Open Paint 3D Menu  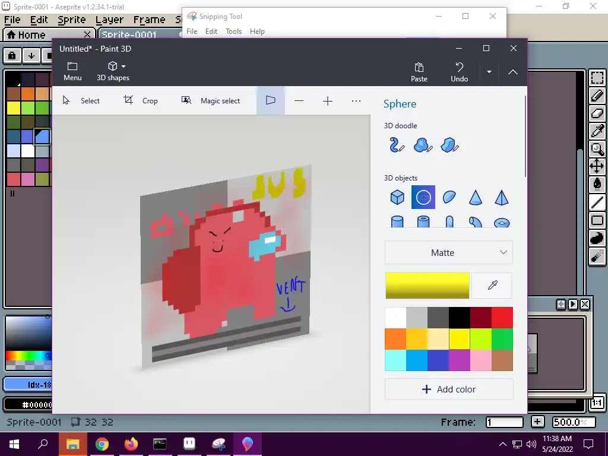coord(72,71)
